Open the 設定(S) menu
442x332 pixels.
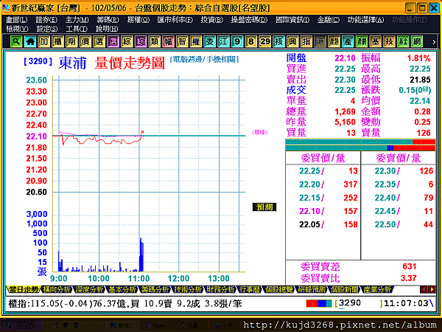click(47, 29)
